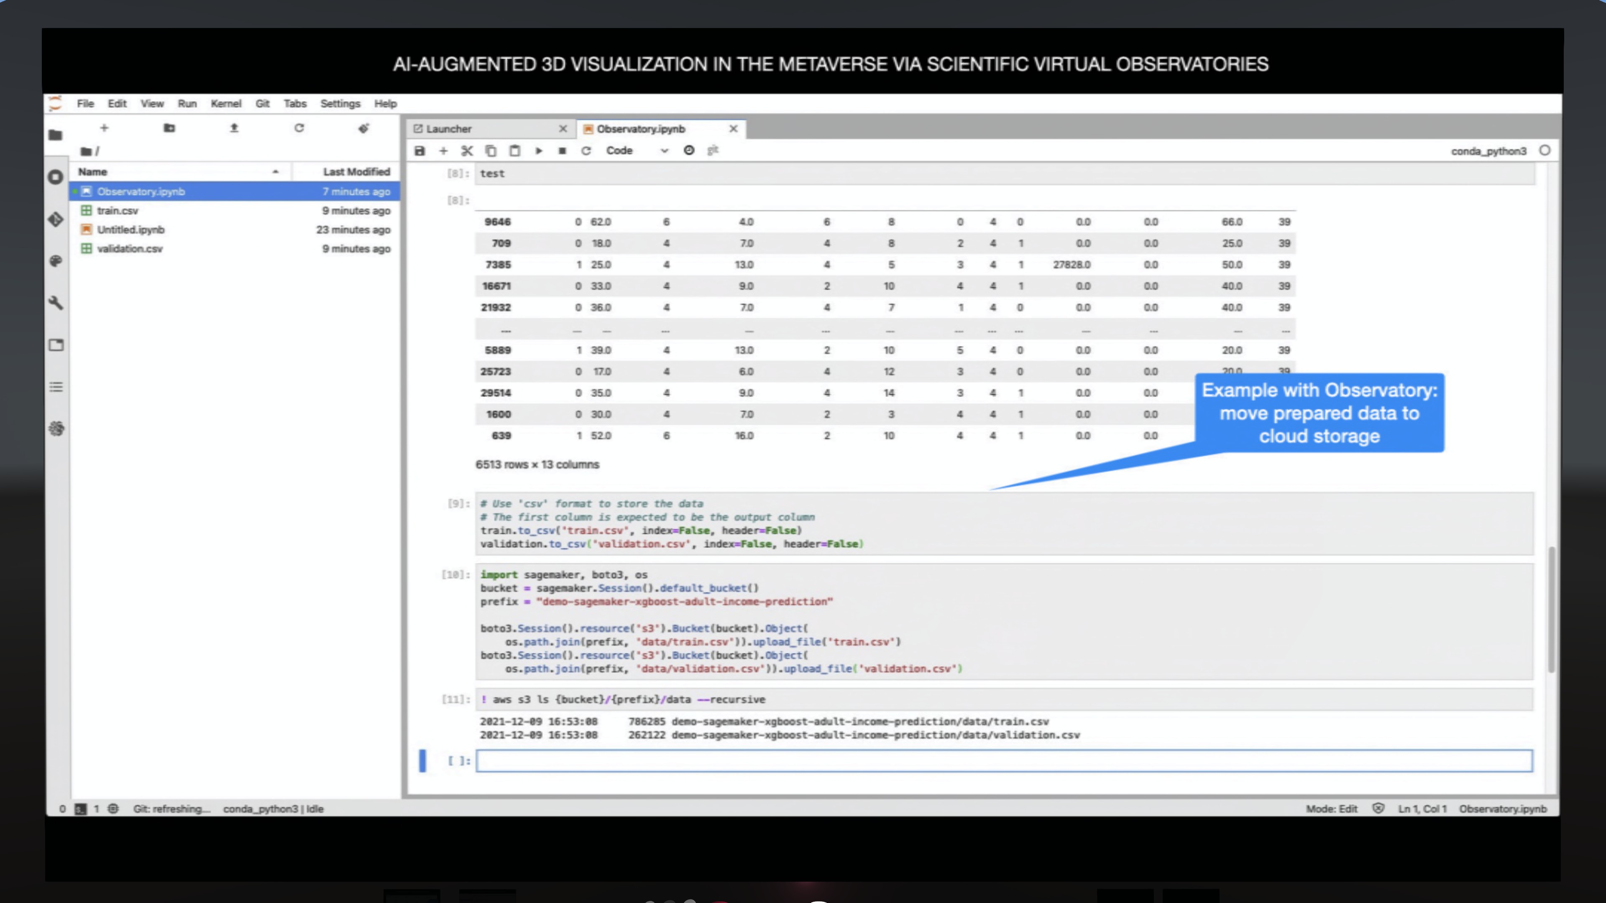This screenshot has width=1606, height=903.
Task: Run the selected cell with the play icon
Action: click(x=539, y=151)
